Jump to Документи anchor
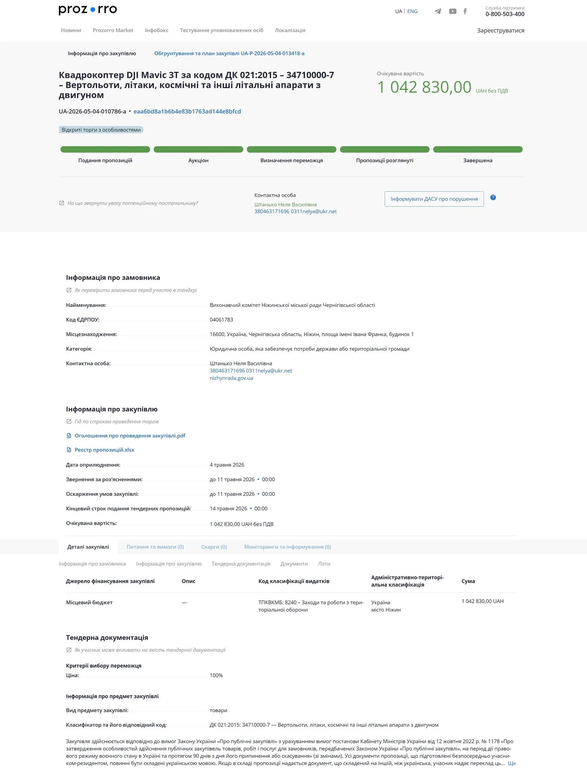This screenshot has width=587, height=775. pos(294,564)
